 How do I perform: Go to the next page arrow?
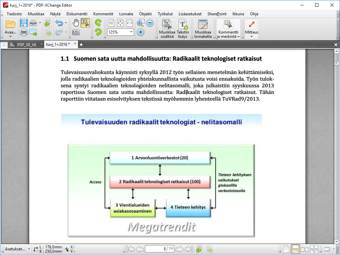(x=179, y=249)
